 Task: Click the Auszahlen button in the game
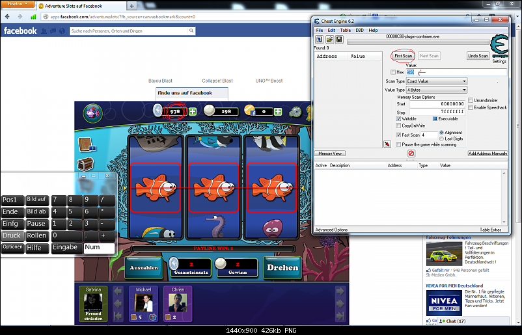(x=144, y=267)
